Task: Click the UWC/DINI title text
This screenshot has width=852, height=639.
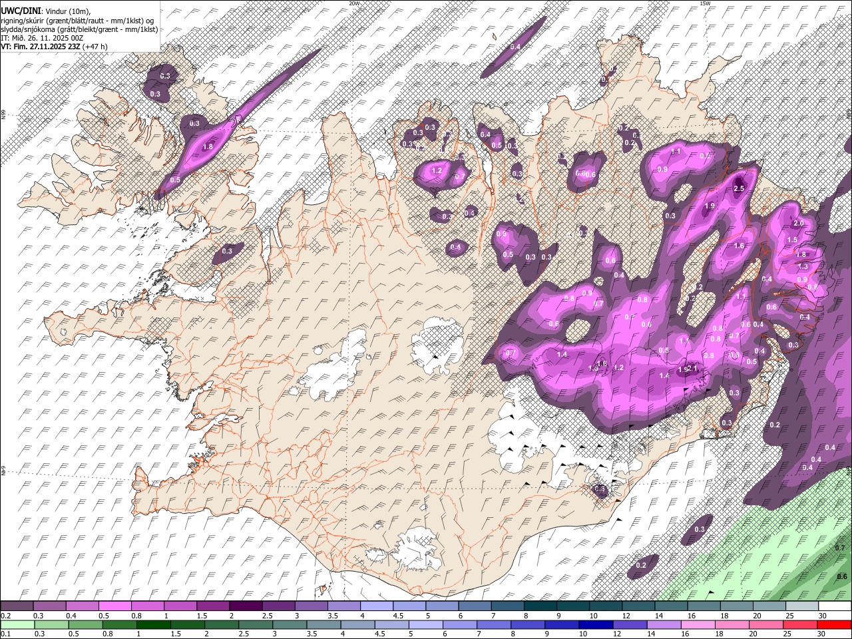Action: tap(21, 11)
